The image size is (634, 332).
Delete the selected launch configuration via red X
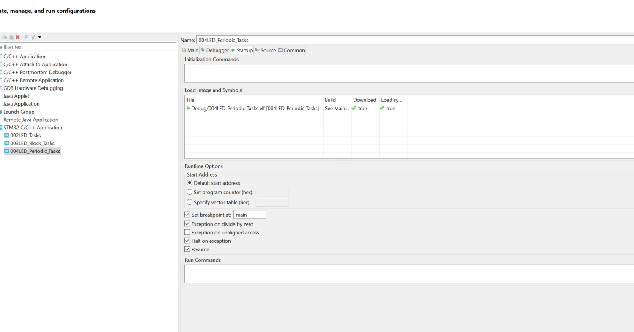(18, 37)
